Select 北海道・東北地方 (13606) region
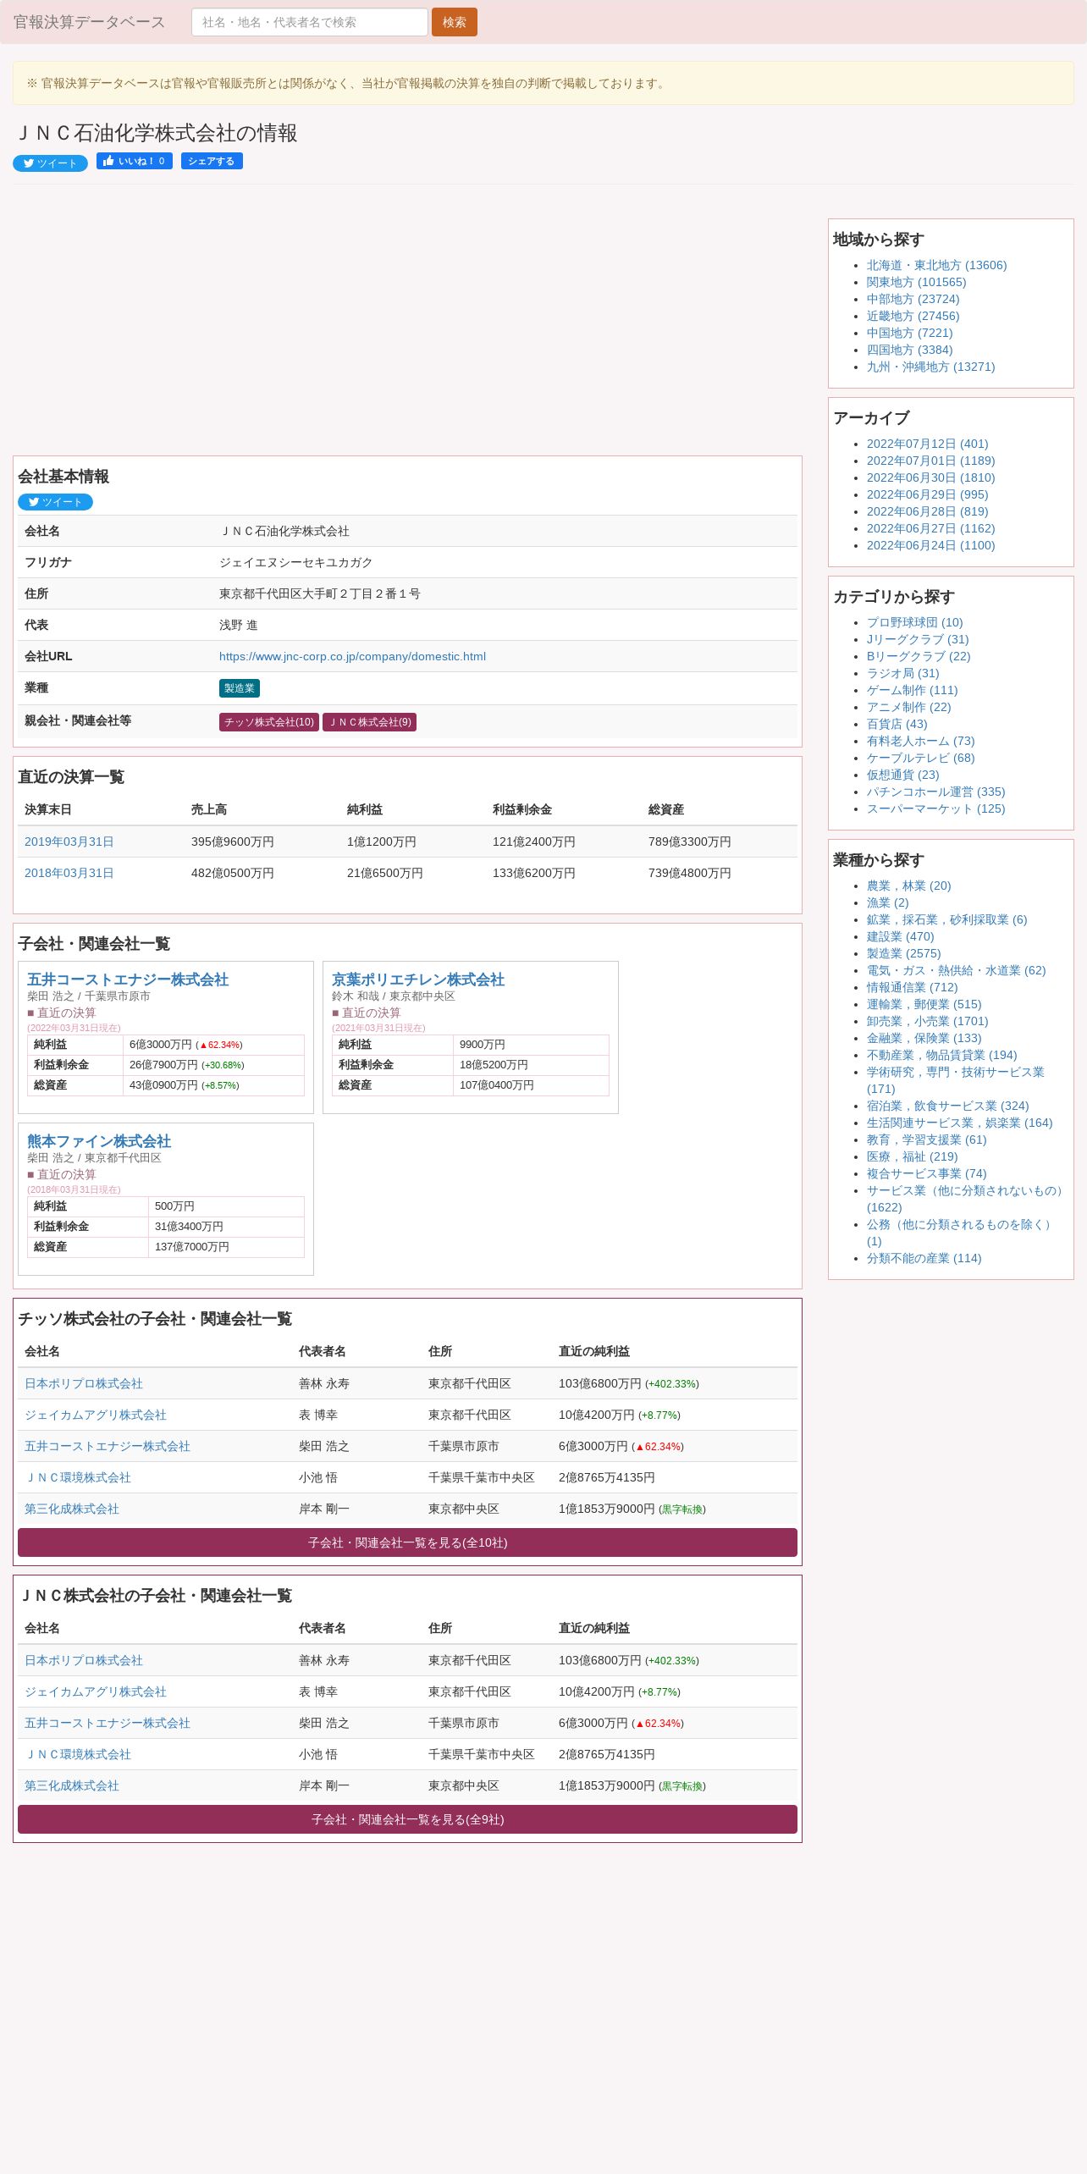Viewport: 1087px width, 2174px height. (x=936, y=265)
